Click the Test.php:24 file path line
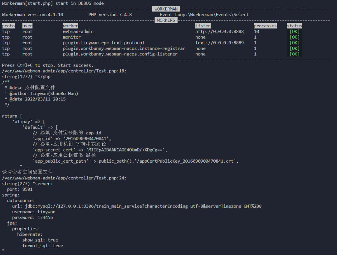Viewport: 337px width, 255px height. tap(64, 178)
